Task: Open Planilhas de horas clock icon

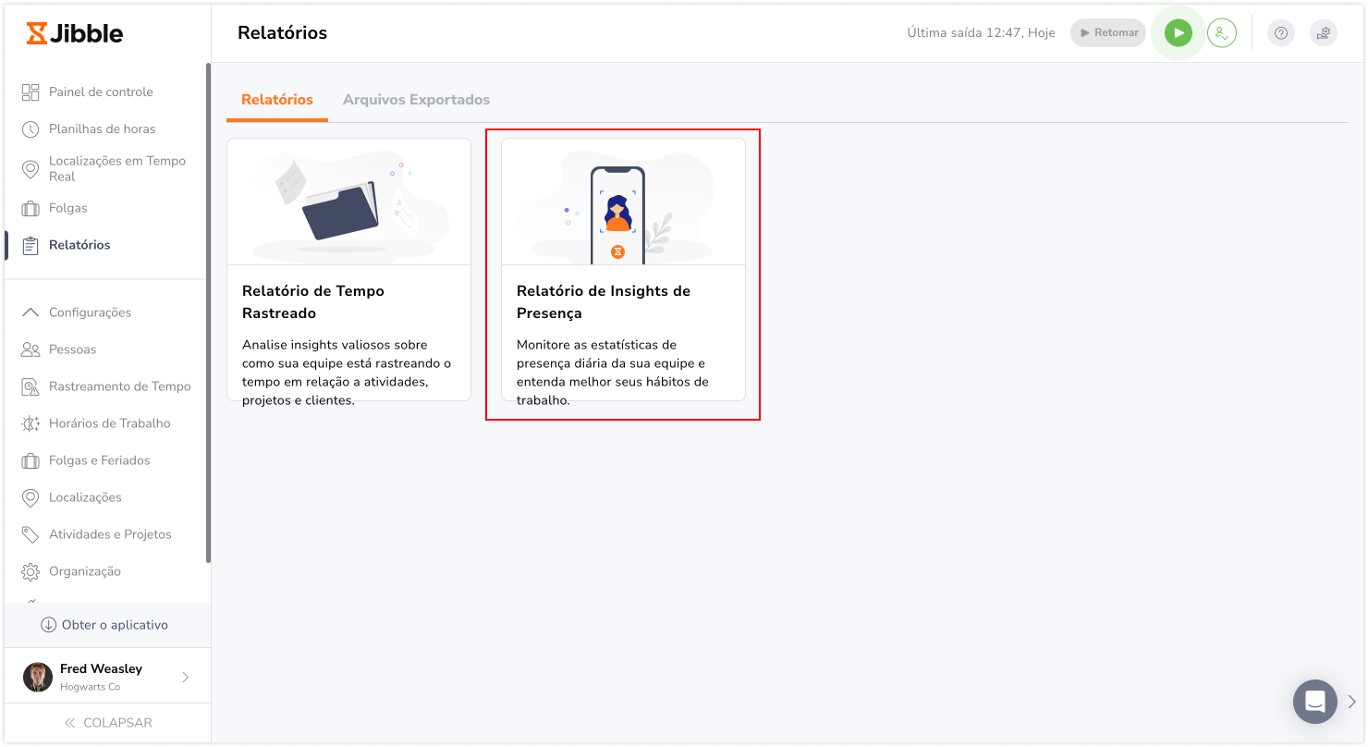Action: click(x=31, y=129)
